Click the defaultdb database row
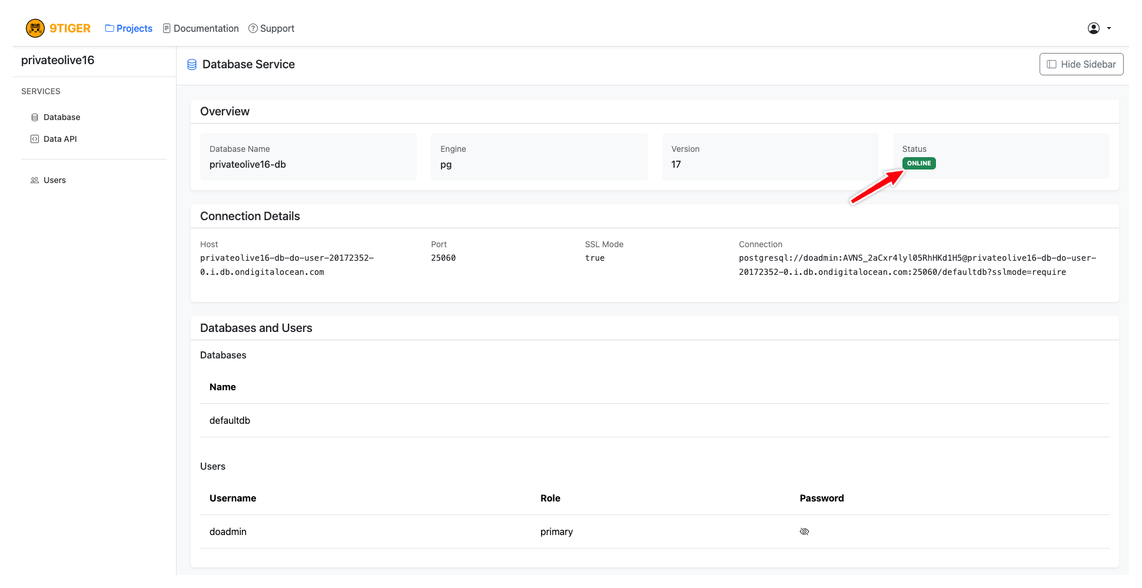Image resolution: width=1142 pixels, height=588 pixels. [230, 420]
